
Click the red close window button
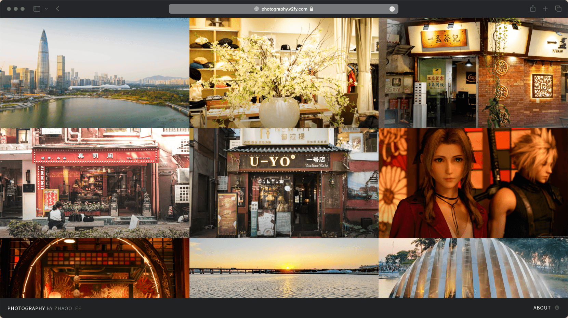pos(9,9)
